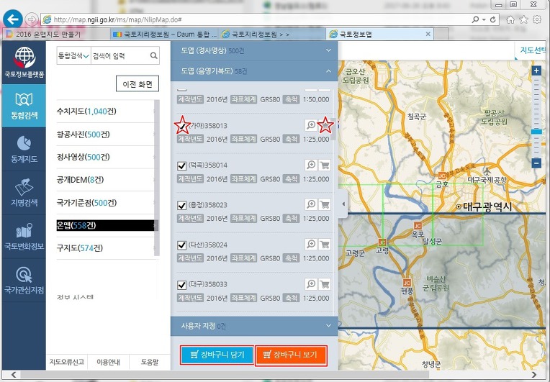This screenshot has width=550, height=382.
Task: Expand the 사용자 지정 section
Action: [x=328, y=326]
